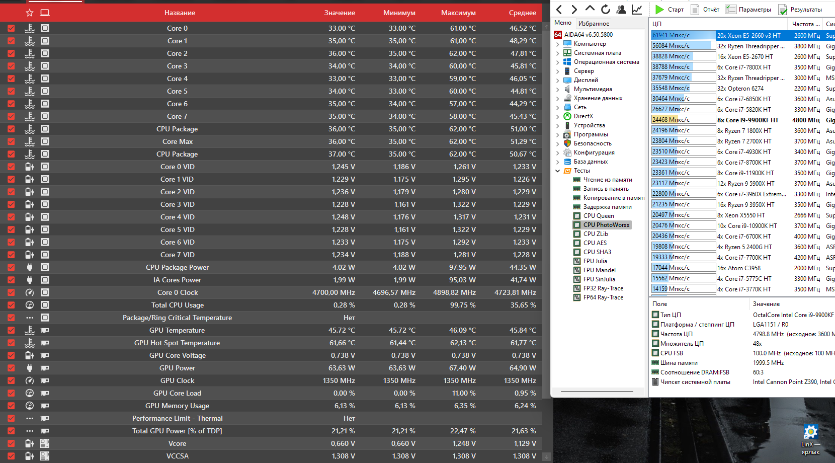Click the battery icon for Core 0 VID

(x=30, y=167)
